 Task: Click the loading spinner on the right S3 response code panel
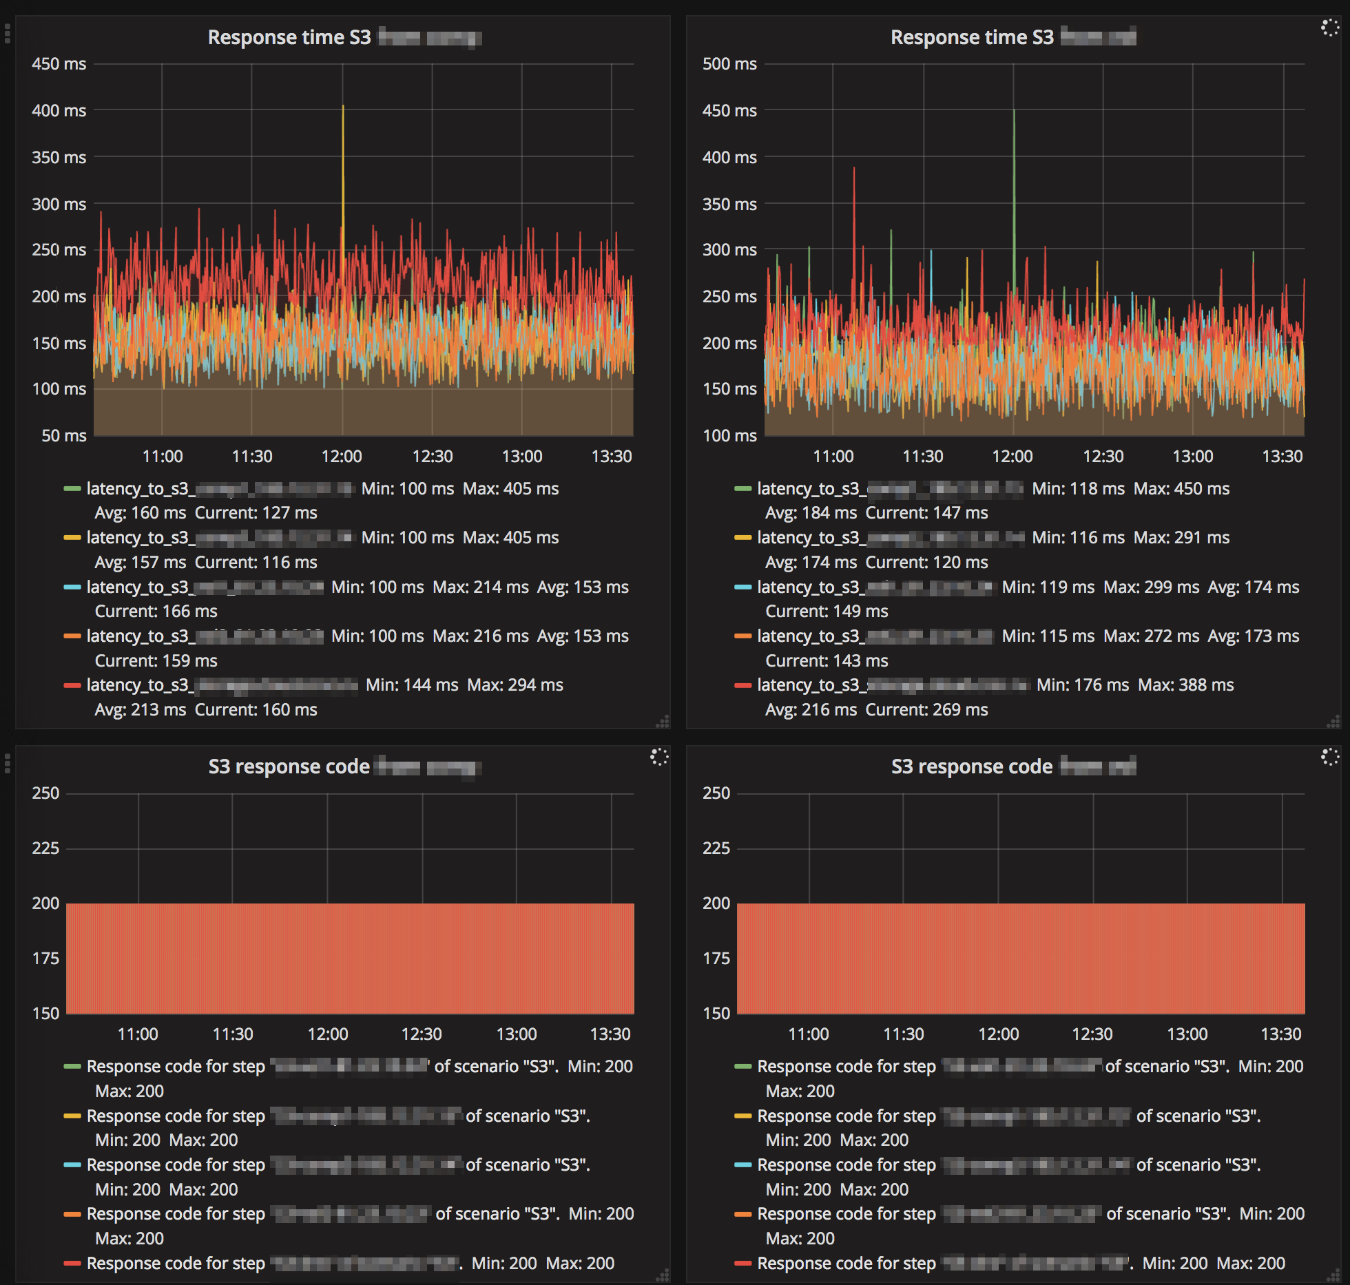pyautogui.click(x=1329, y=757)
